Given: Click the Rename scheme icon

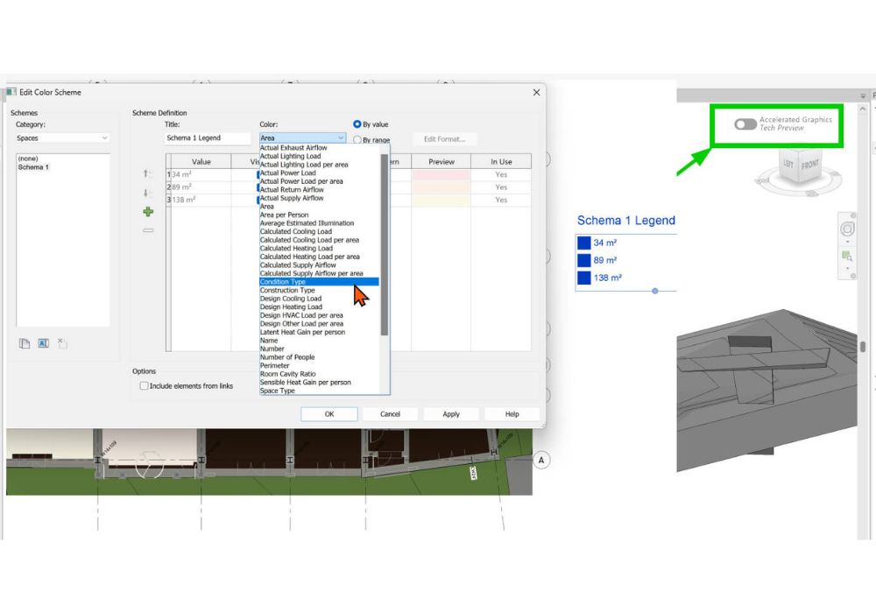Looking at the screenshot, I should click(43, 344).
